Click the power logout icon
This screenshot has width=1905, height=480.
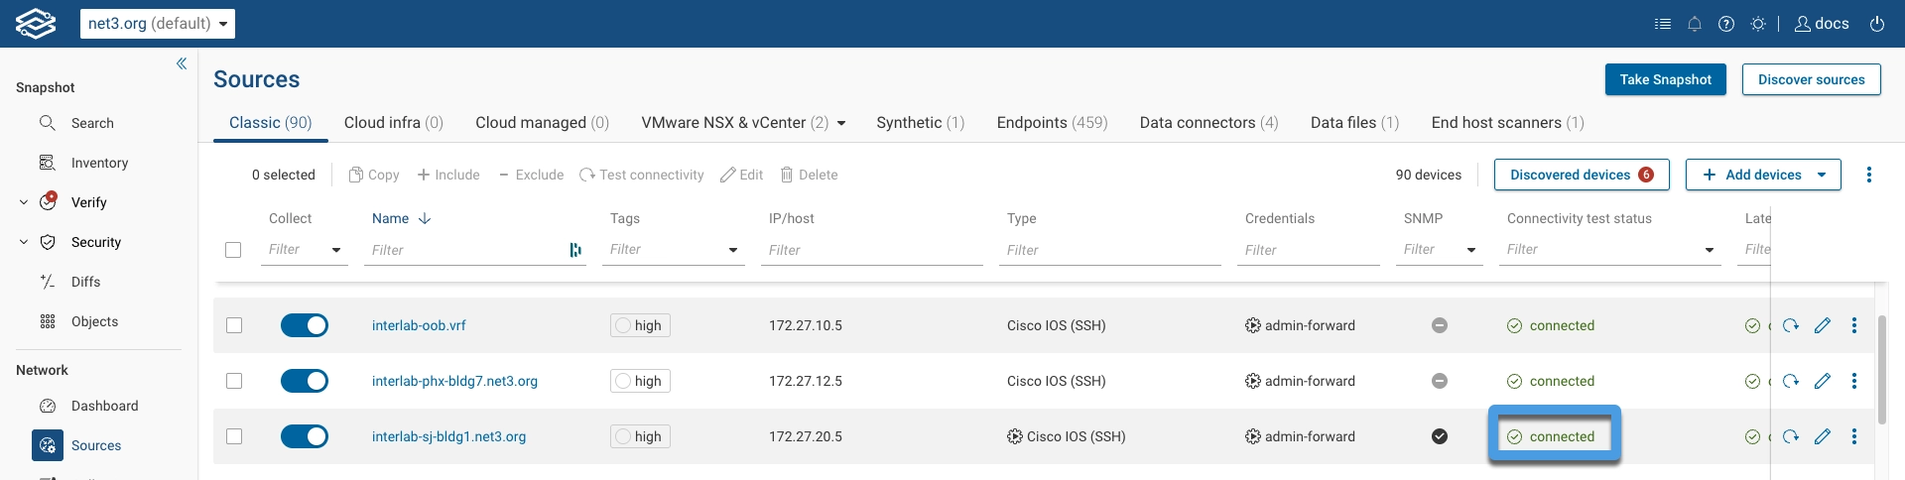coord(1877,24)
